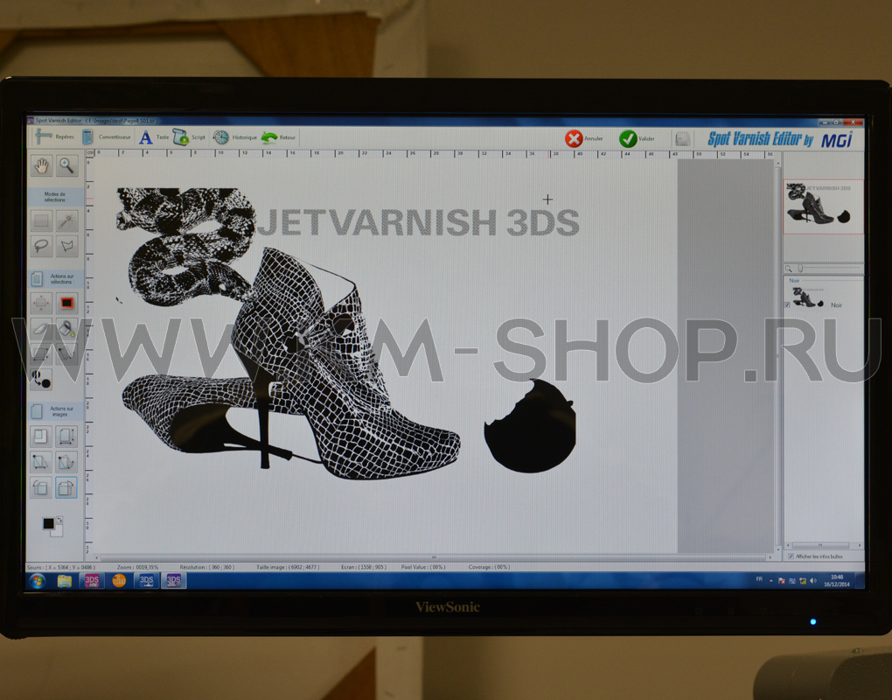Click the Pixel Value status entry
The image size is (892, 700).
coord(422,567)
